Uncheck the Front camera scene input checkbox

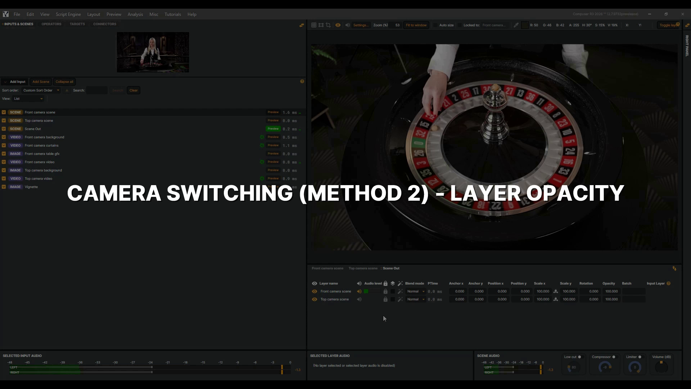tap(4, 112)
